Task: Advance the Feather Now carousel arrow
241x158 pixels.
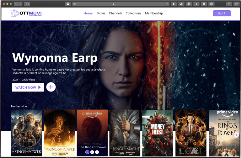Action: pyautogui.click(x=236, y=135)
